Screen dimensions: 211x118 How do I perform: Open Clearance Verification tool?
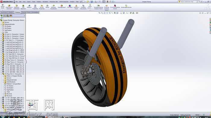17,7
